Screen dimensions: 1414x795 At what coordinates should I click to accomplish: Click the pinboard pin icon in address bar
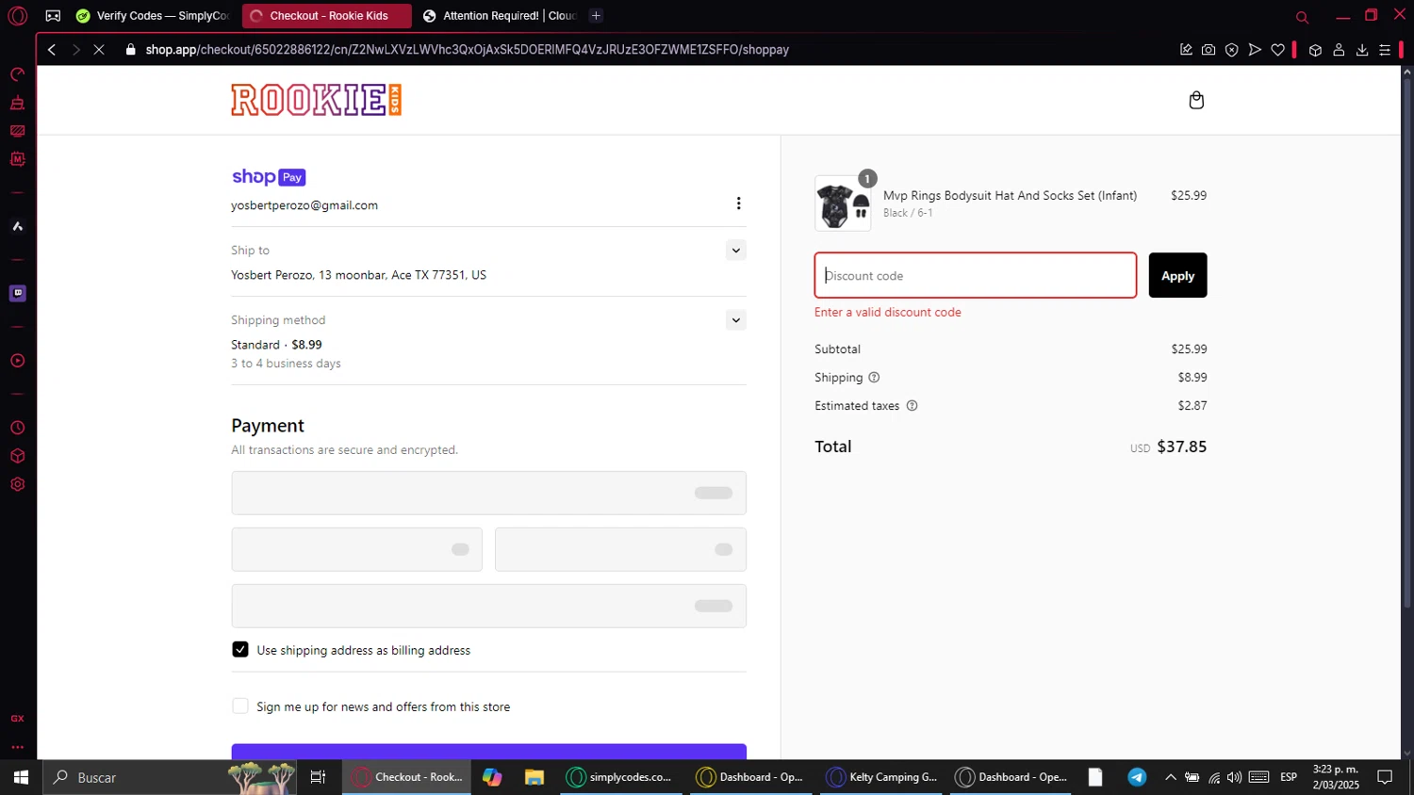(1186, 50)
